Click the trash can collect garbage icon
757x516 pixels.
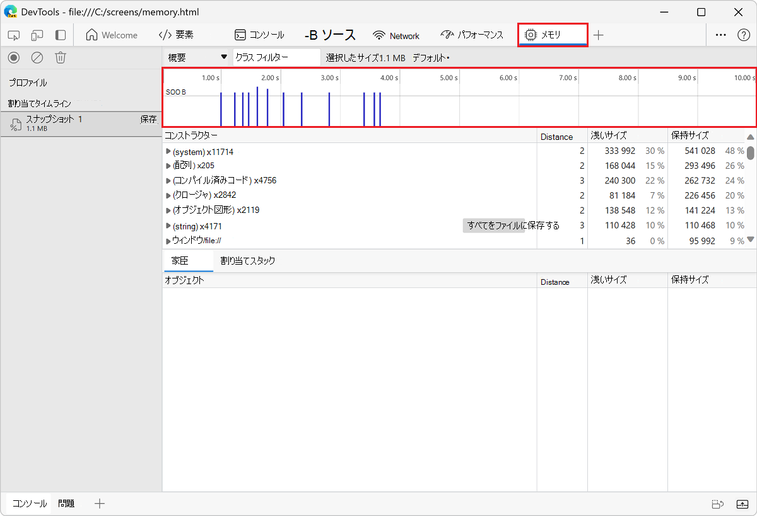tap(61, 57)
